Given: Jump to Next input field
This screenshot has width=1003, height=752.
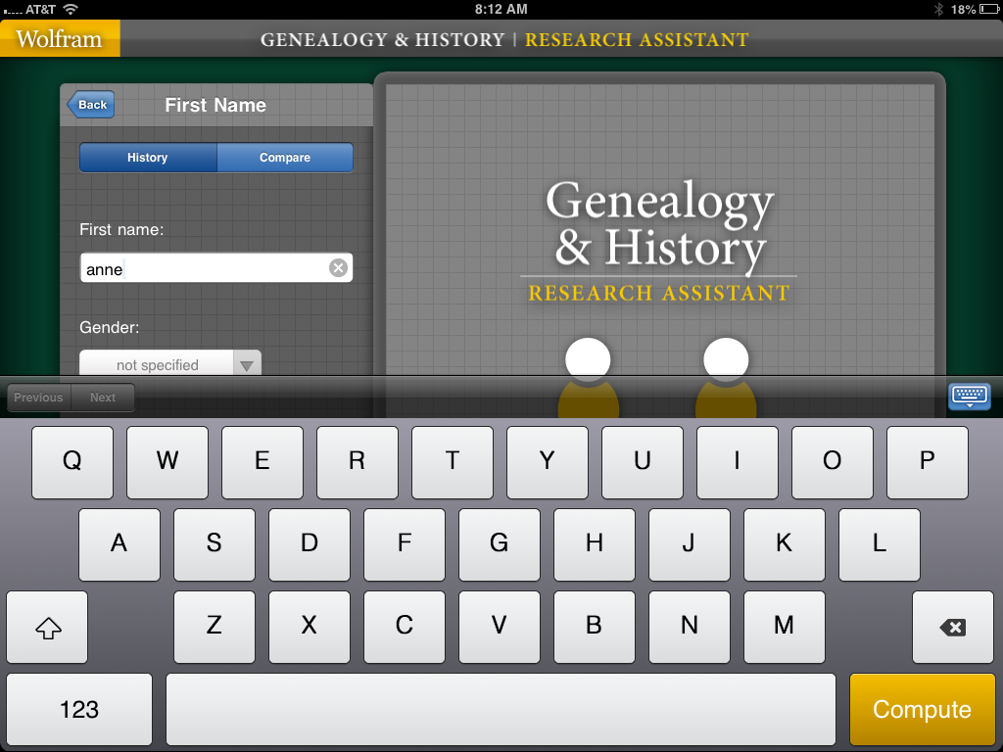Looking at the screenshot, I should (x=103, y=398).
